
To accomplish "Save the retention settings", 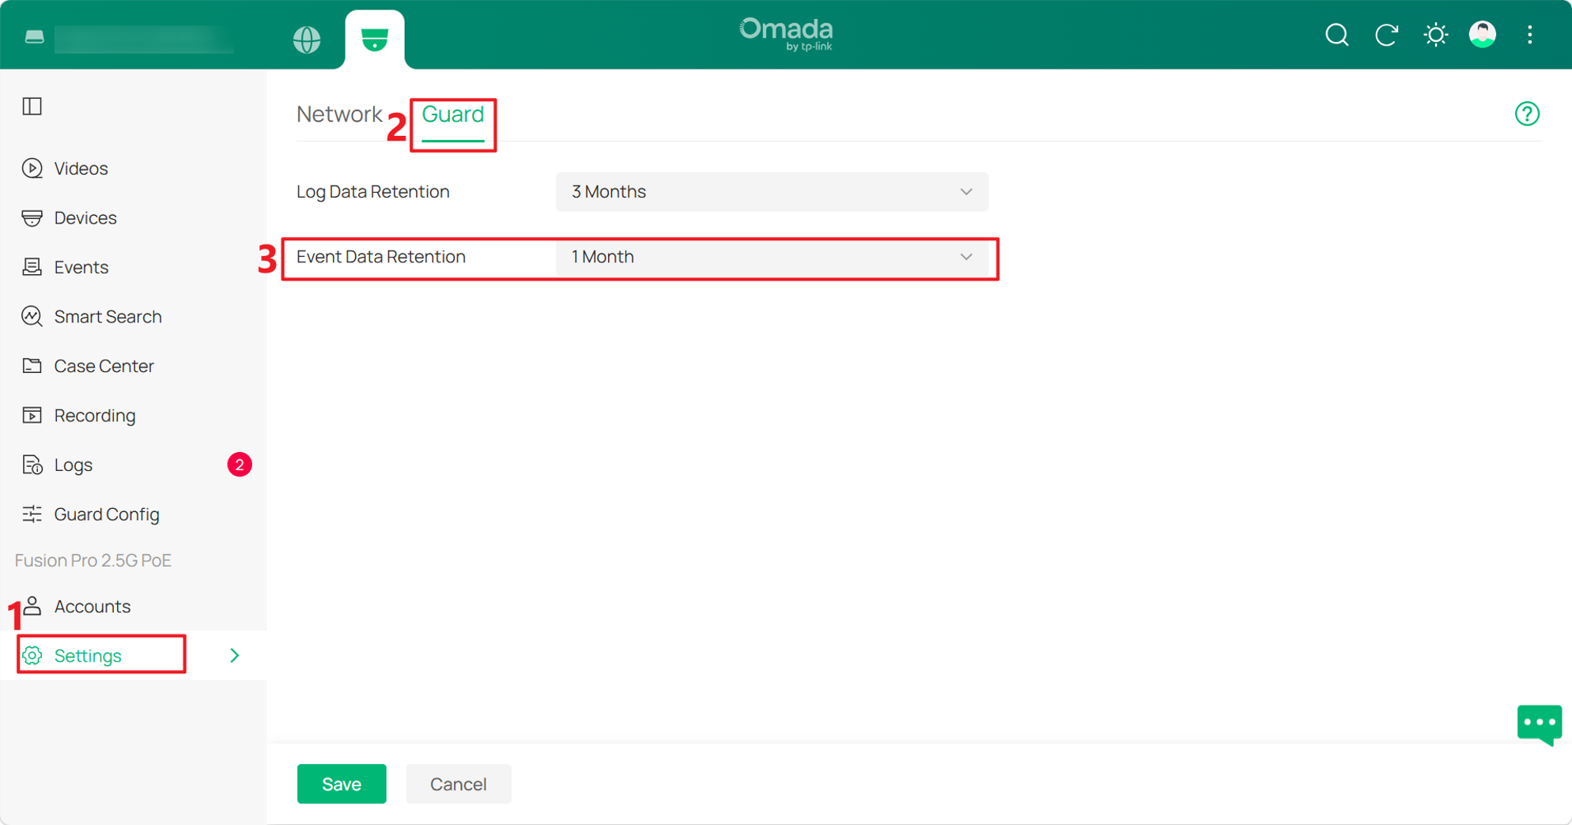I will [342, 784].
